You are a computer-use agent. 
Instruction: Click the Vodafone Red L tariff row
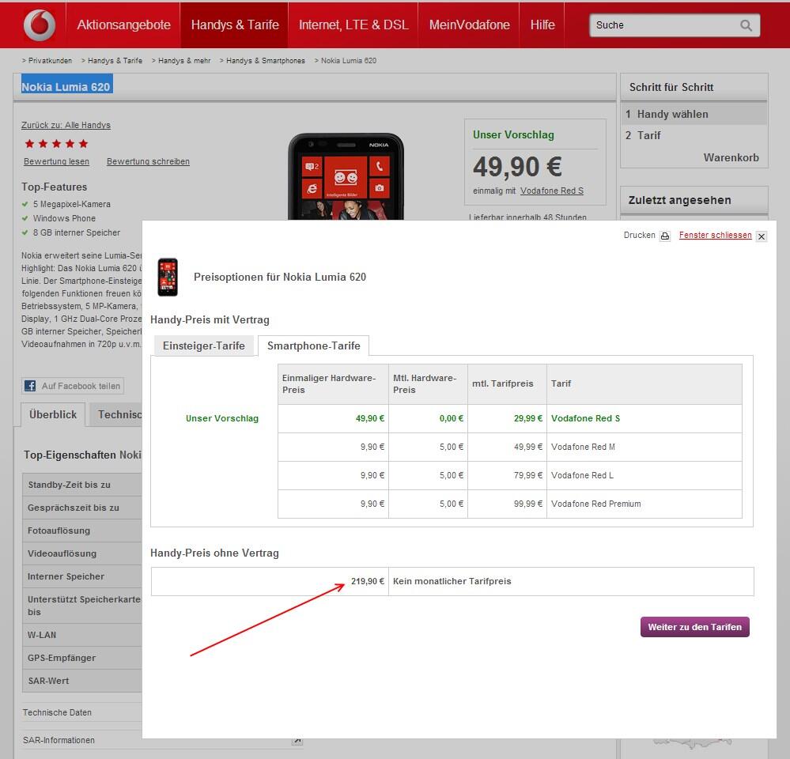[510, 475]
